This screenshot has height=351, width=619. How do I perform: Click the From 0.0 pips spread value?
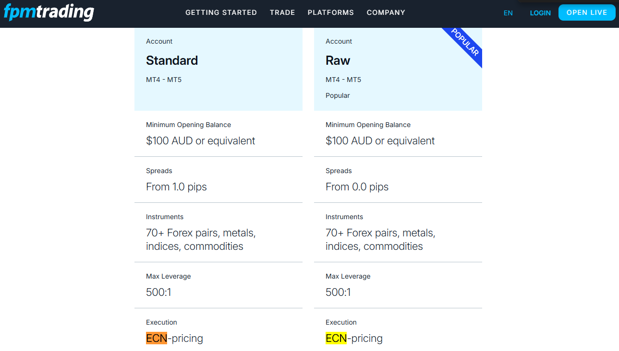point(357,187)
